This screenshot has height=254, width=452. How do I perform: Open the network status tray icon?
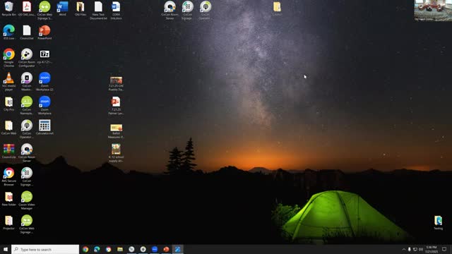(x=415, y=249)
